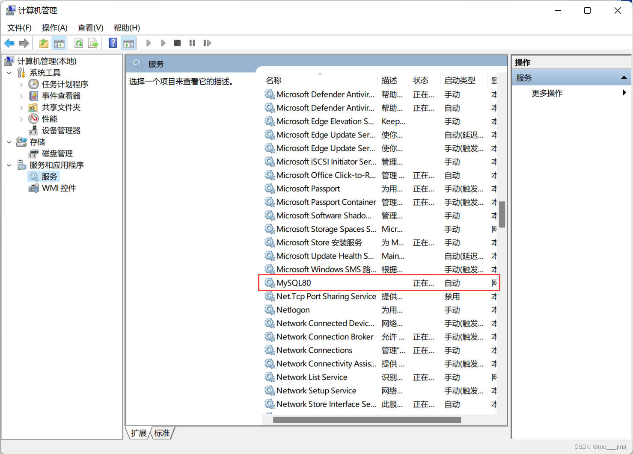
Task: Switch to the 标准 tab
Action: click(162, 433)
